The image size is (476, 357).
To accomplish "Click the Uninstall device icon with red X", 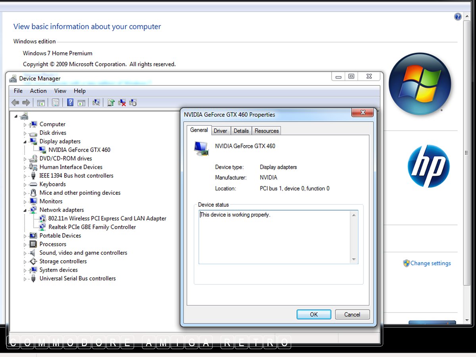I will pos(122,103).
